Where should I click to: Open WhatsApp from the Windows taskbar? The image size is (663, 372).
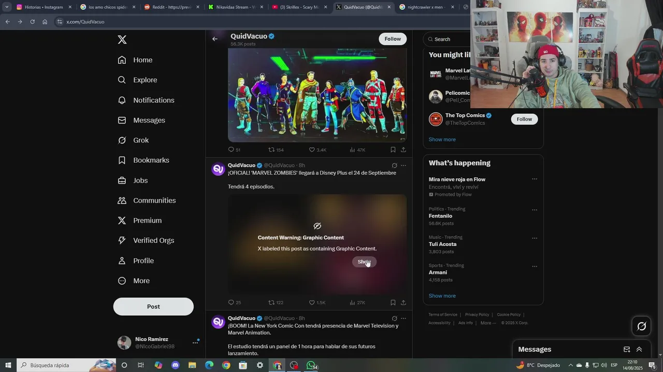pyautogui.click(x=311, y=365)
